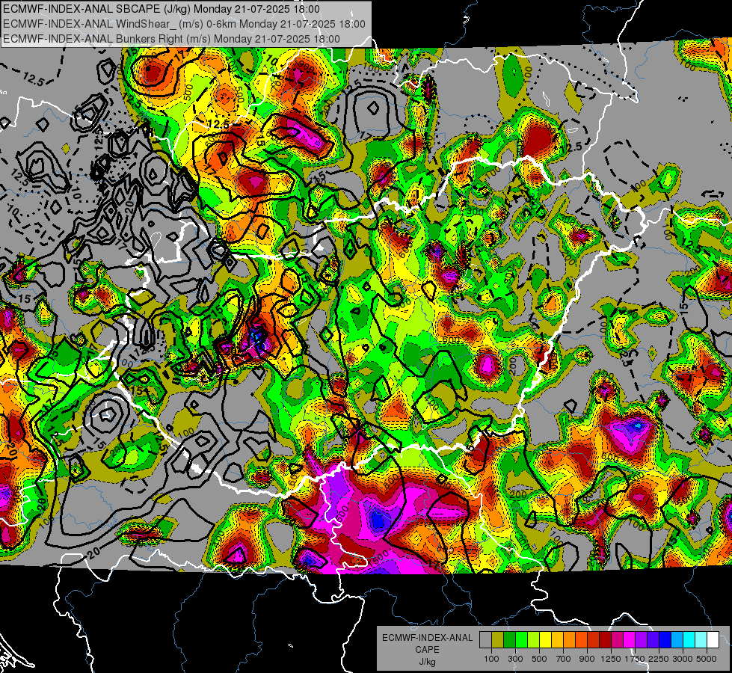
Task: Pick the pure blue legend swatch
Action: 665,639
